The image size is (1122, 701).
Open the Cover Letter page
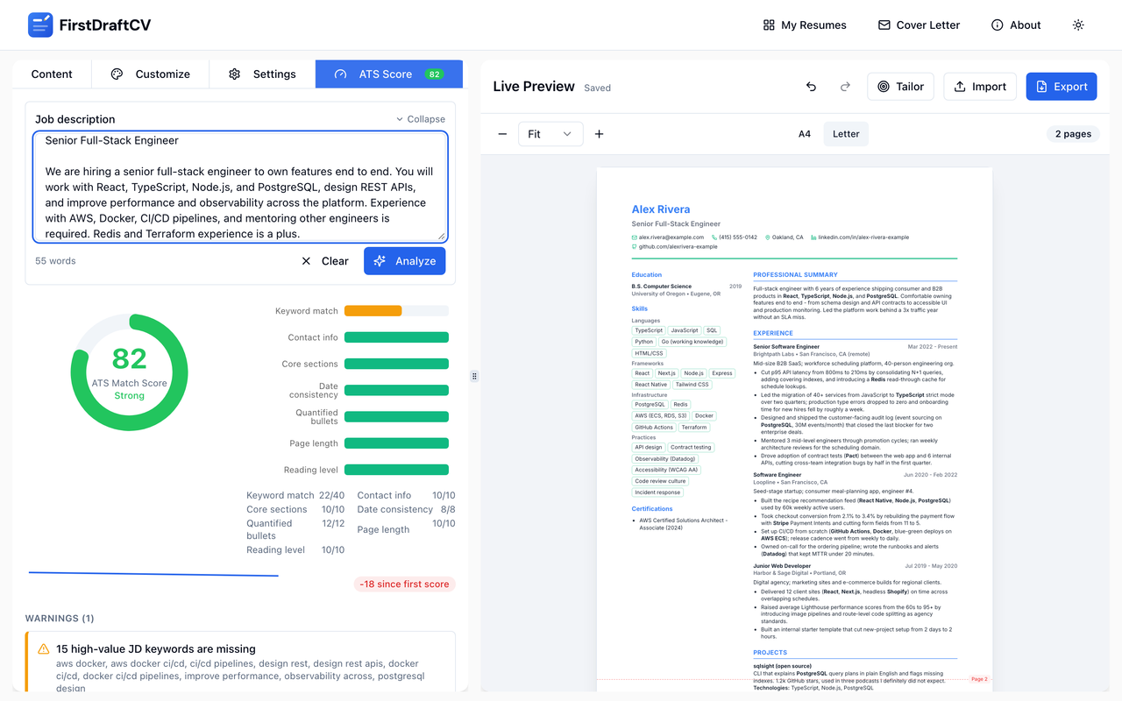[919, 25]
